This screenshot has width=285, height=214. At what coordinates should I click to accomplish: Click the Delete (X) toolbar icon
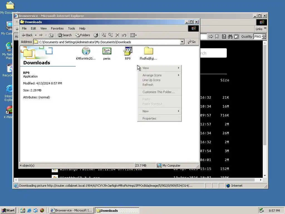click(117, 35)
